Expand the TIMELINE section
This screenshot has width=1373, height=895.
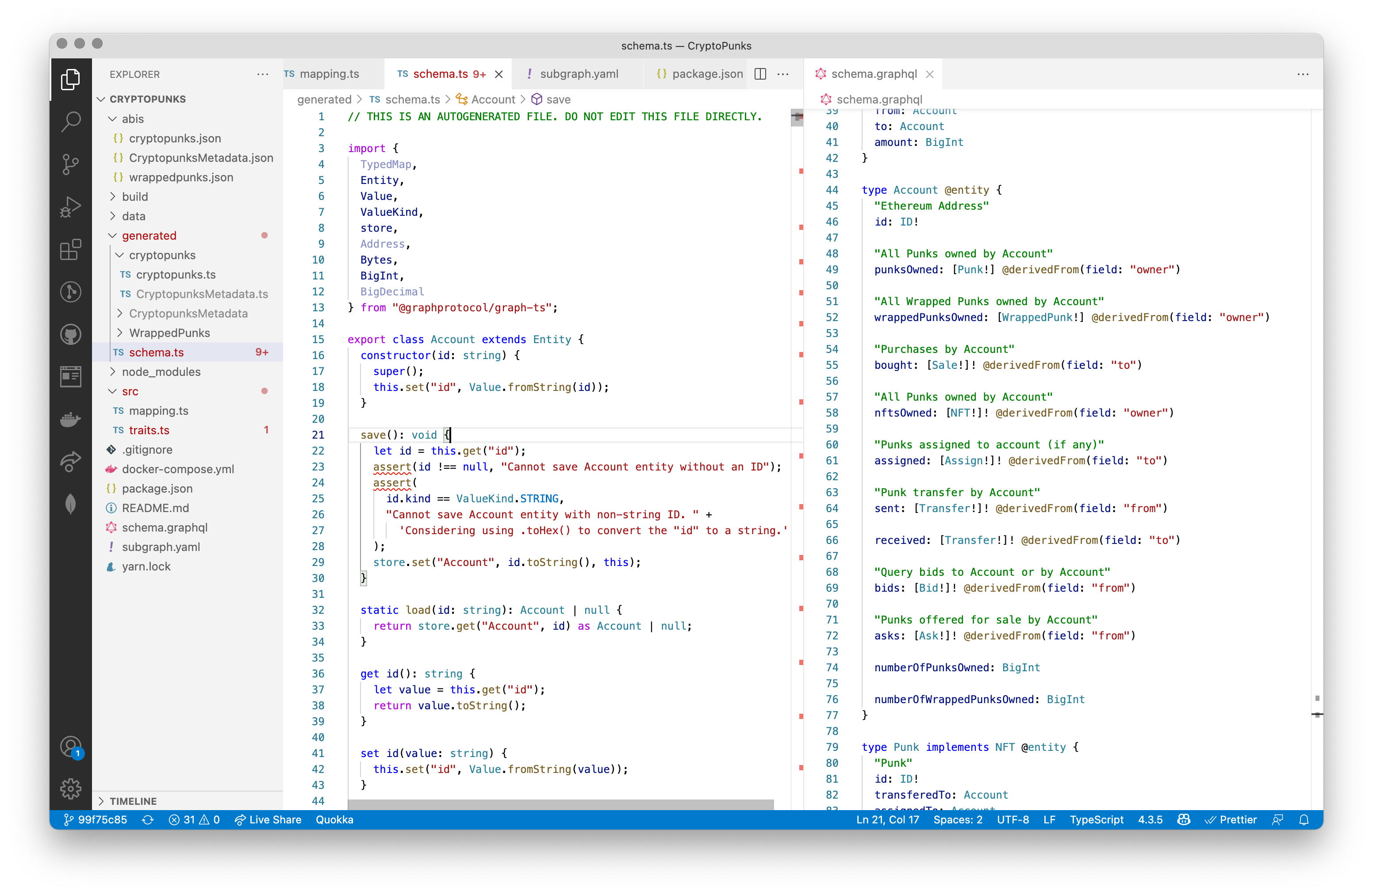133,801
